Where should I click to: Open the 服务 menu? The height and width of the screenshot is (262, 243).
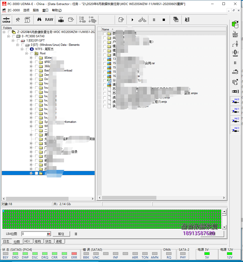pos(36,10)
